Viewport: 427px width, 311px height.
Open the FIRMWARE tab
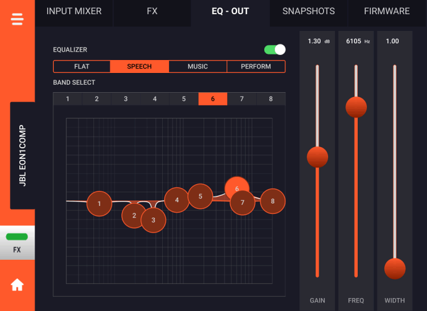(387, 11)
